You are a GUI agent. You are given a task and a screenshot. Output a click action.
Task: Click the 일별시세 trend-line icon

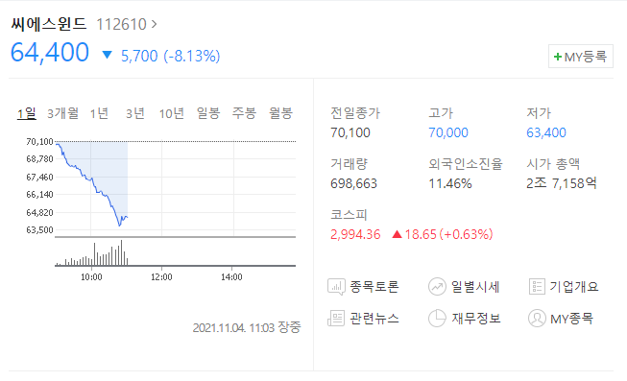click(437, 287)
